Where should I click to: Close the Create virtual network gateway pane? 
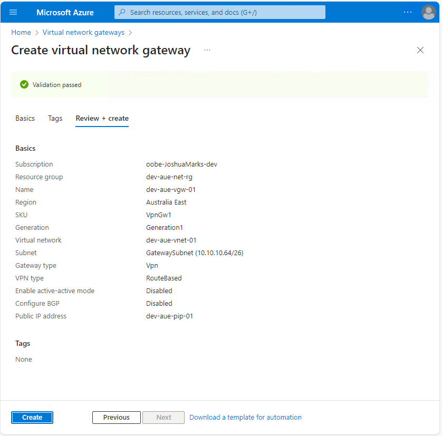coord(420,50)
